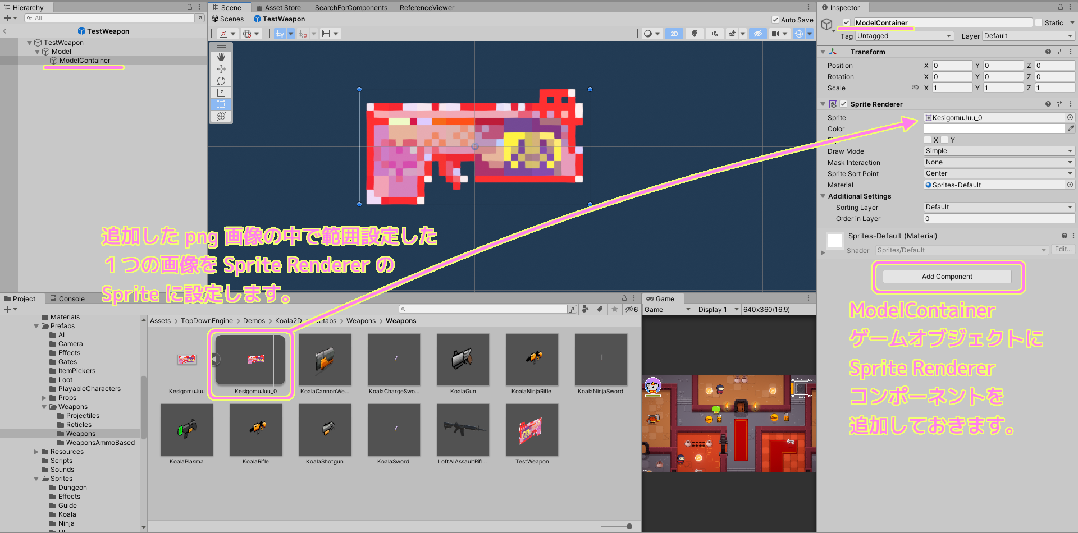
Task: Choose the Rect Transform tool
Action: click(x=221, y=104)
